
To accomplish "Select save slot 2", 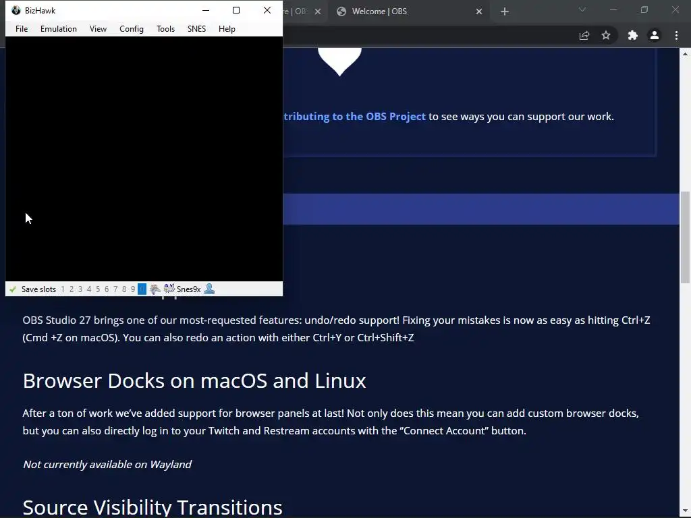I will click(x=72, y=289).
